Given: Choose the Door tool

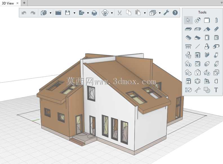Looking at the screenshot, I should [x=207, y=38].
